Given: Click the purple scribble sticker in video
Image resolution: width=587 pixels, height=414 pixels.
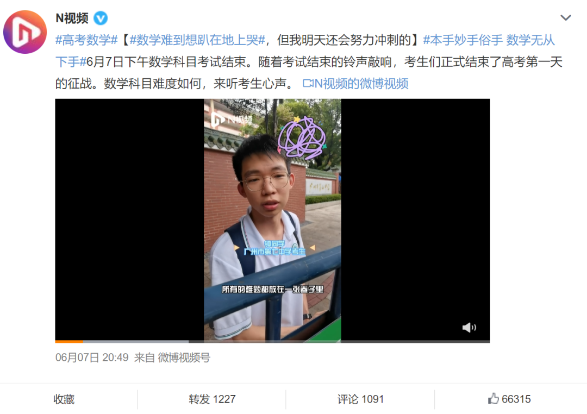Looking at the screenshot, I should coord(302,137).
